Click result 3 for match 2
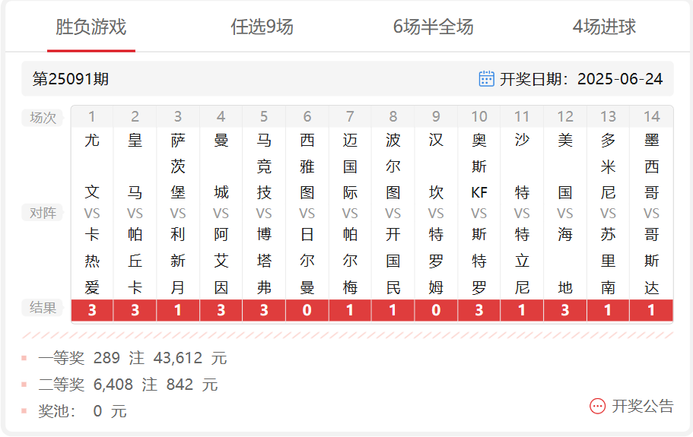Viewport: 693px width, 437px height. tap(135, 310)
